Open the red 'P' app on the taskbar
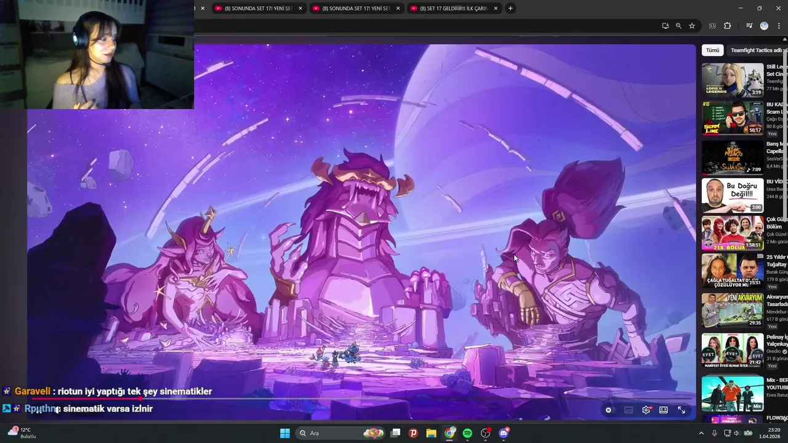788x443 pixels. pyautogui.click(x=414, y=433)
